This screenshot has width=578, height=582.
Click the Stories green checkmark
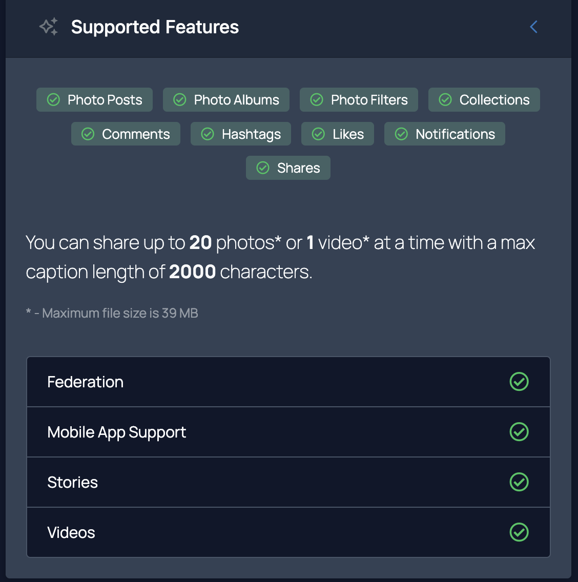pyautogui.click(x=519, y=482)
